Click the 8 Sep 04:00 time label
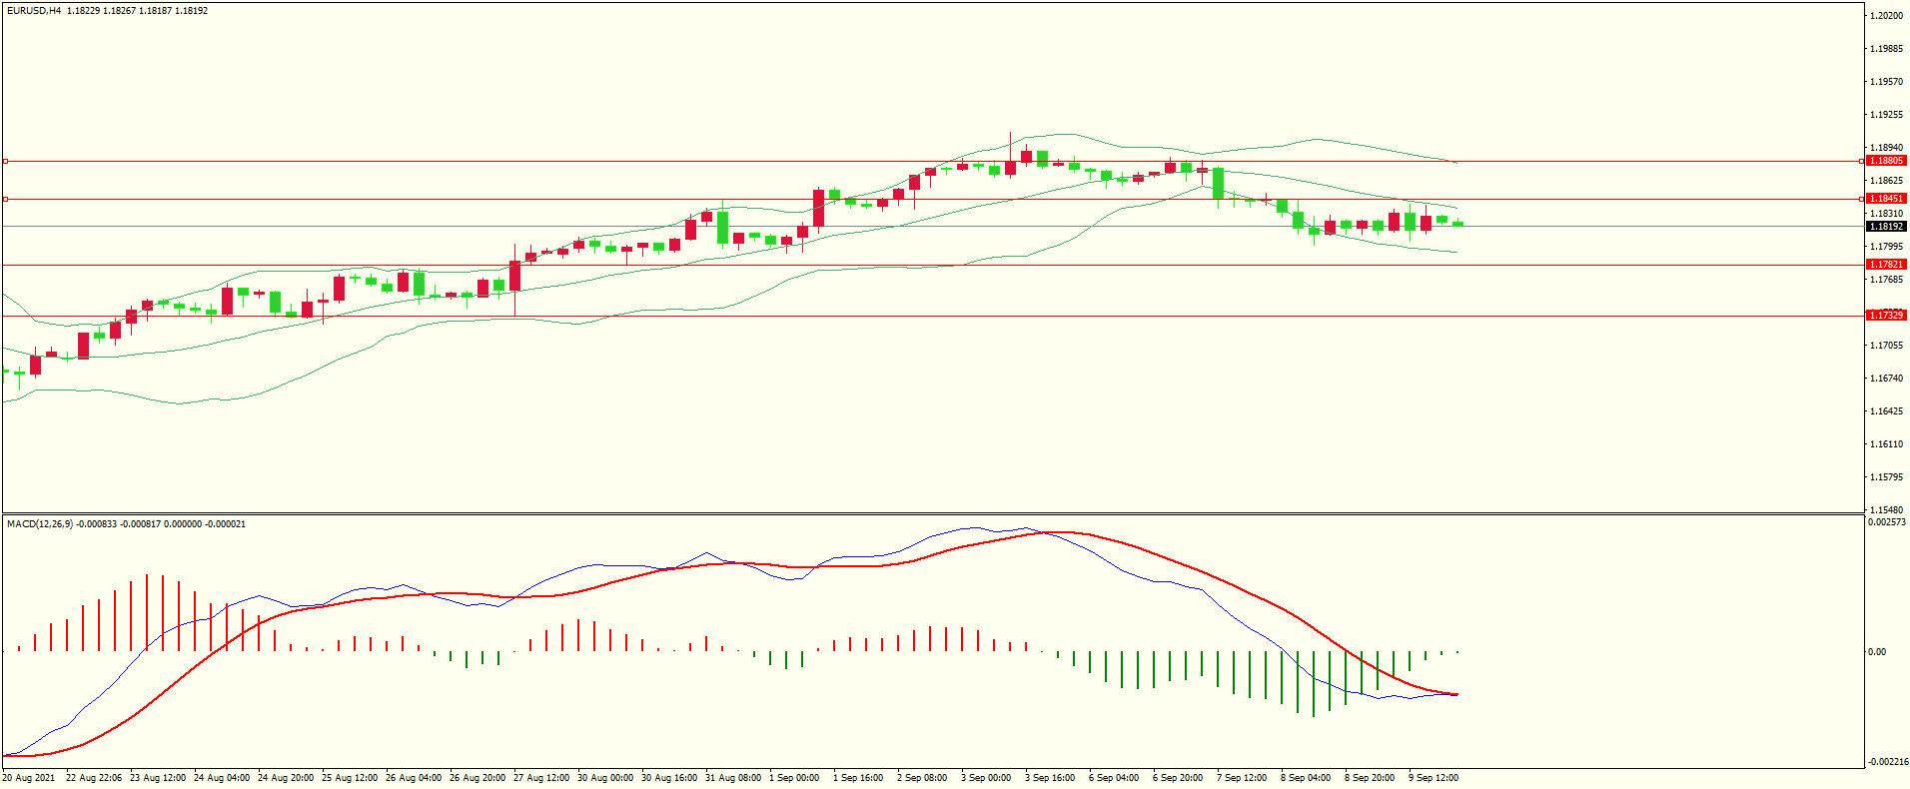Image resolution: width=1910 pixels, height=789 pixels. click(1306, 778)
